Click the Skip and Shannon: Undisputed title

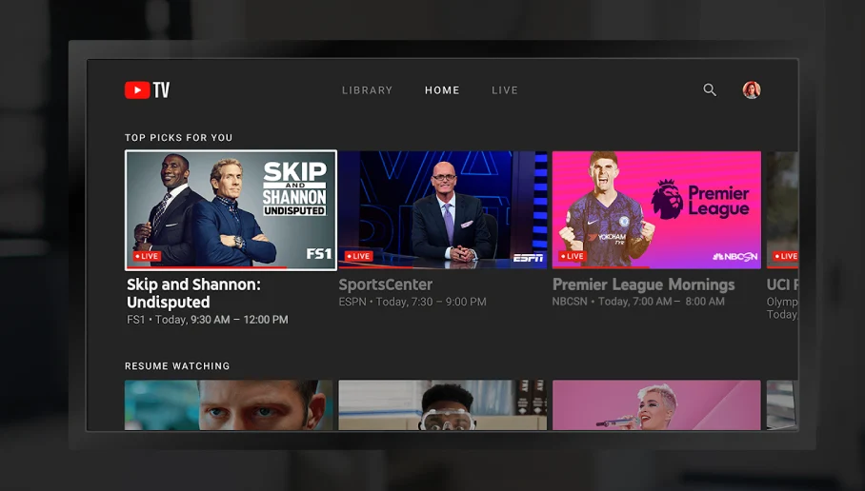coord(193,293)
